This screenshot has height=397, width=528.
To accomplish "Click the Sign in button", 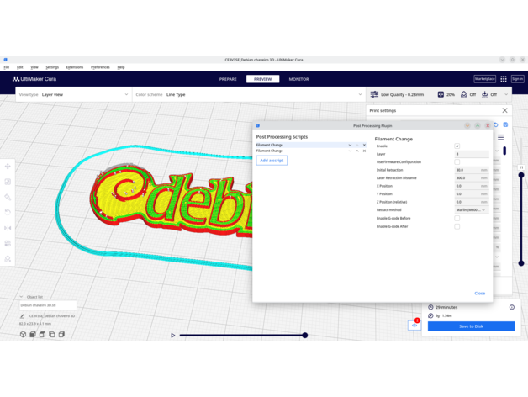I will click(x=518, y=79).
